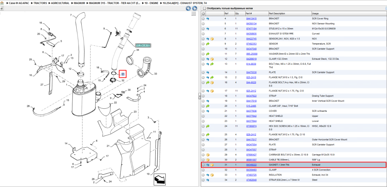Screen dimensions: 387x187
Task: Click green forward arrow in row Ref 13
Action: [212, 64]
